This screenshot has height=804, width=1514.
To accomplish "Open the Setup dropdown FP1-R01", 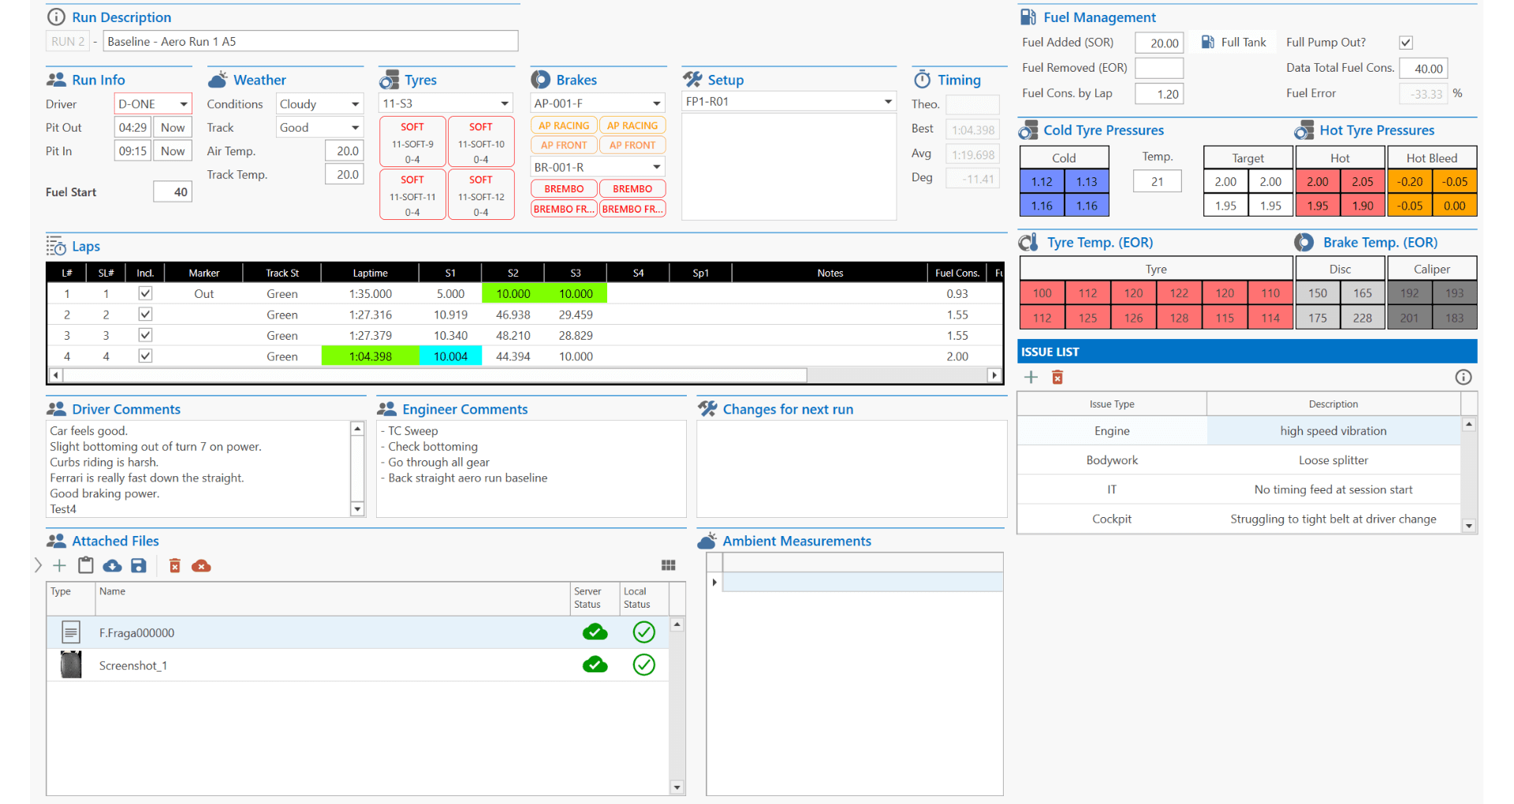I will [789, 102].
